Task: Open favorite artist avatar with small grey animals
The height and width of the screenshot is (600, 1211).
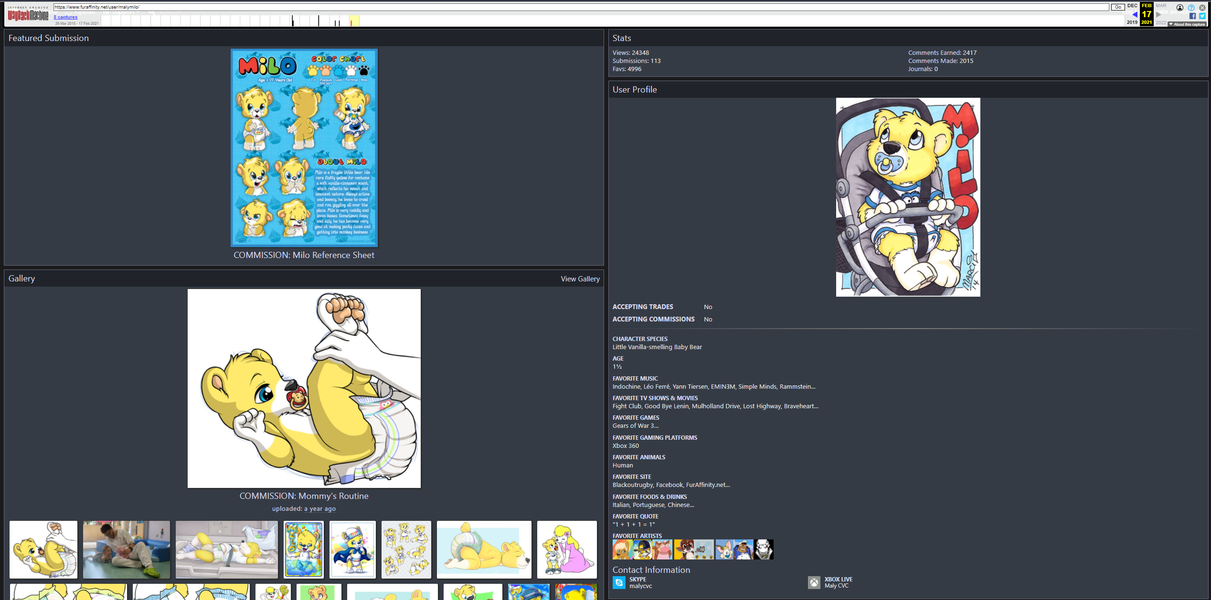Action: click(x=704, y=549)
